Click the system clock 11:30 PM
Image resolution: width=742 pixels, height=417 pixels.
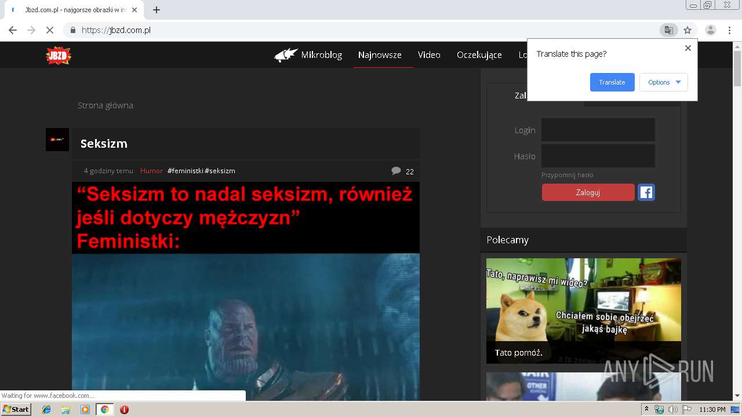pos(712,409)
